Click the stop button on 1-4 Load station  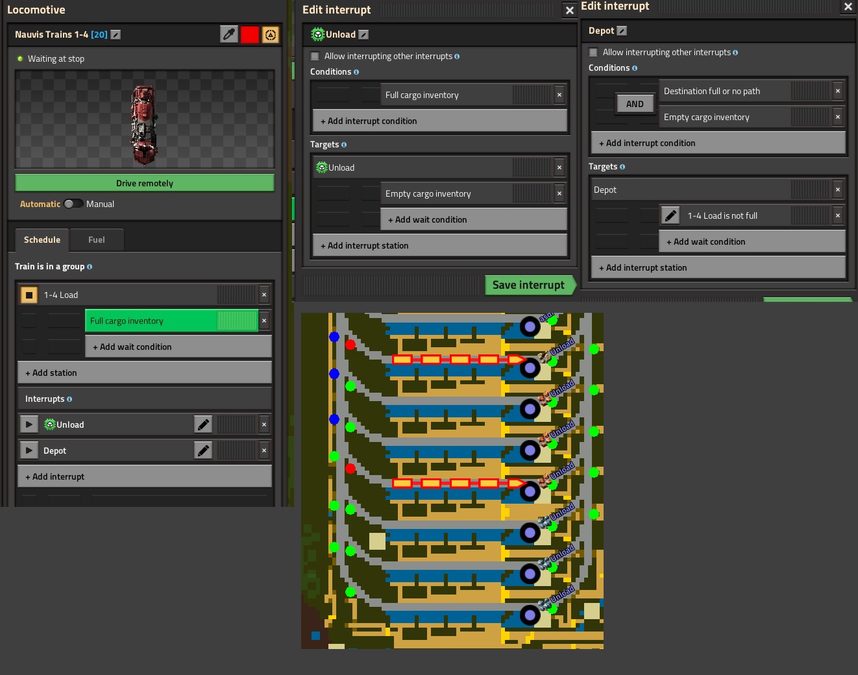coord(29,295)
